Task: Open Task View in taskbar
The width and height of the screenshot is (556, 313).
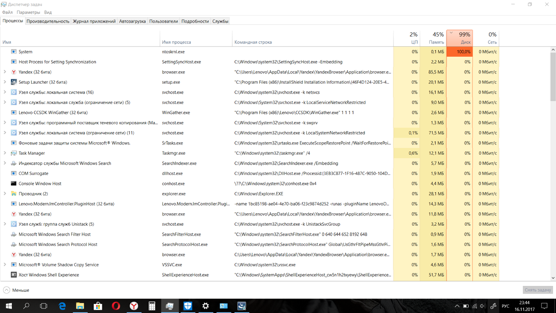Action: (44, 306)
